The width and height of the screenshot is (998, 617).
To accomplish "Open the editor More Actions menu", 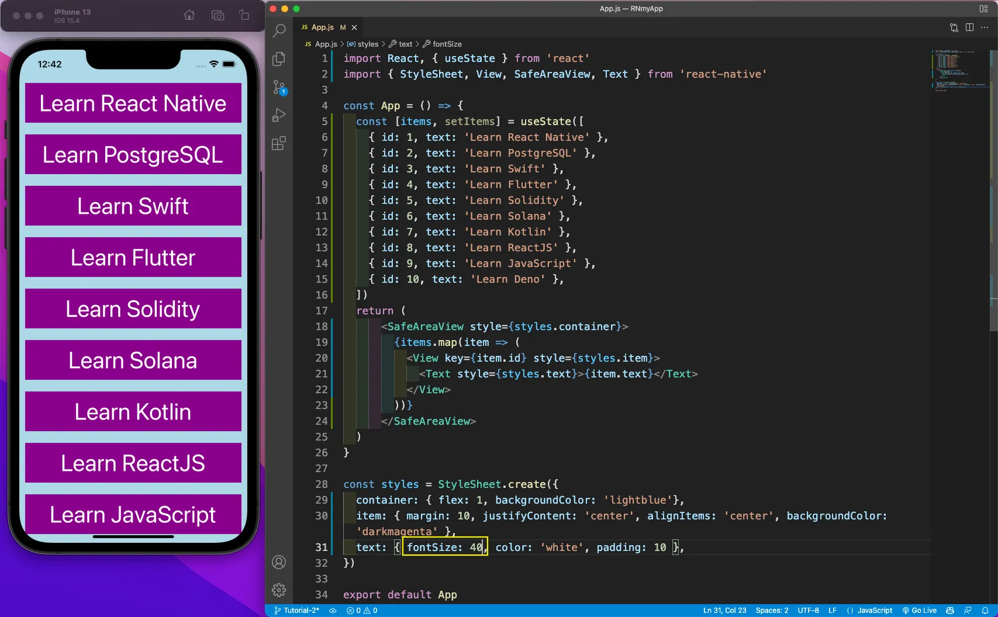I will click(x=985, y=27).
